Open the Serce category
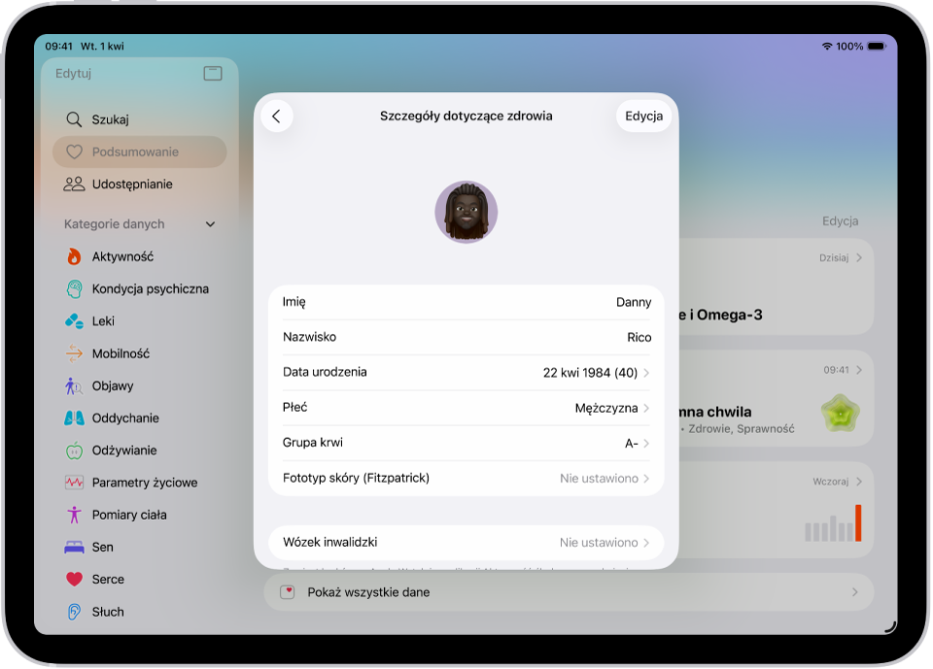The height and width of the screenshot is (669, 933). 140,580
